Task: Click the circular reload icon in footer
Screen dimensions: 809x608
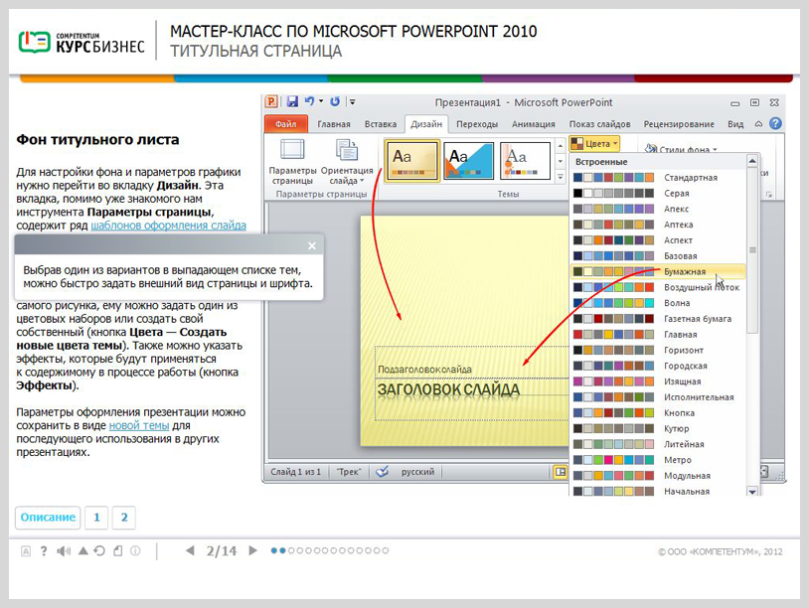Action: coord(99,550)
